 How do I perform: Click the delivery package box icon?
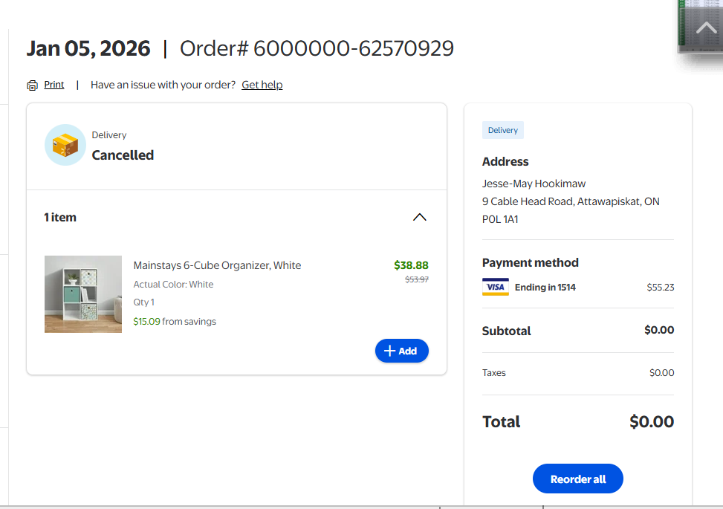[65, 145]
